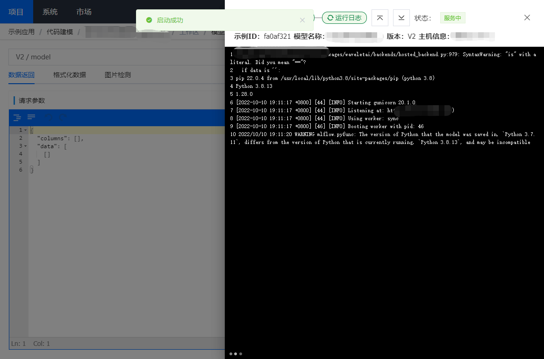Click the mlflow.pyfunc WARNING log line
The width and height of the screenshot is (544, 359).
coord(382,138)
